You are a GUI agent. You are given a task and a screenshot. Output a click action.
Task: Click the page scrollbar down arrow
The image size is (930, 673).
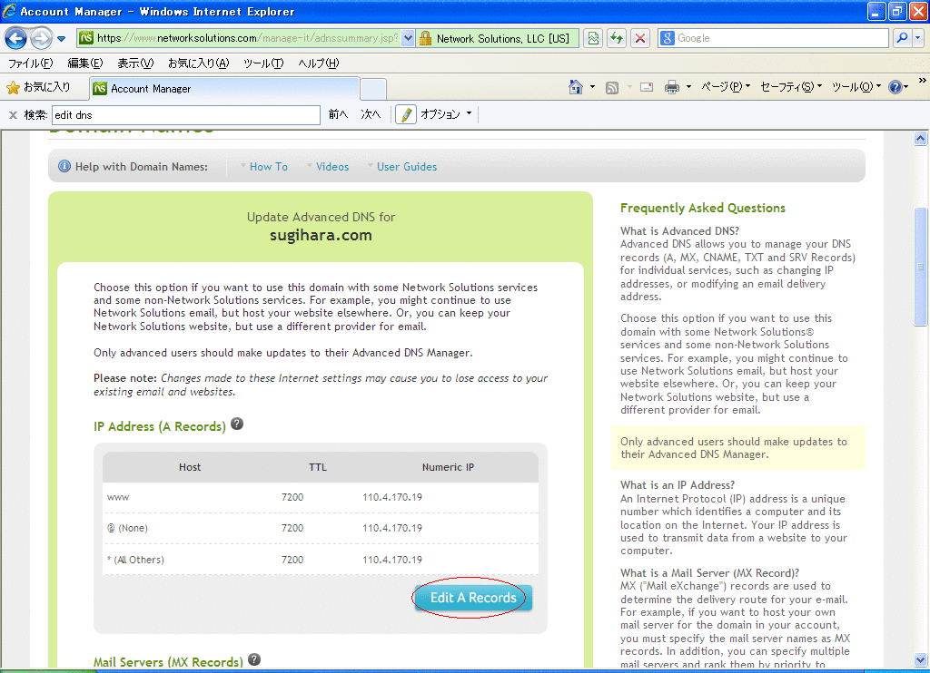pos(921,659)
